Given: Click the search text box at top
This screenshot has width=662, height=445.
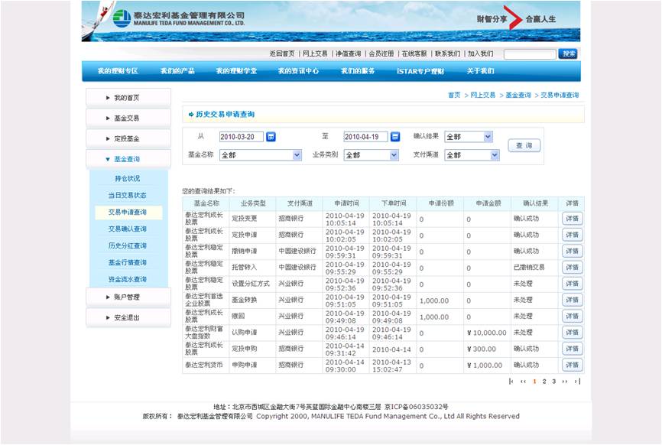Looking at the screenshot, I should click(530, 54).
